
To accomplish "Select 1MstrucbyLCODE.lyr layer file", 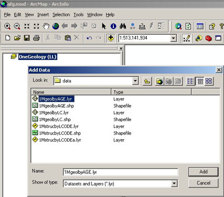I will [59, 126].
